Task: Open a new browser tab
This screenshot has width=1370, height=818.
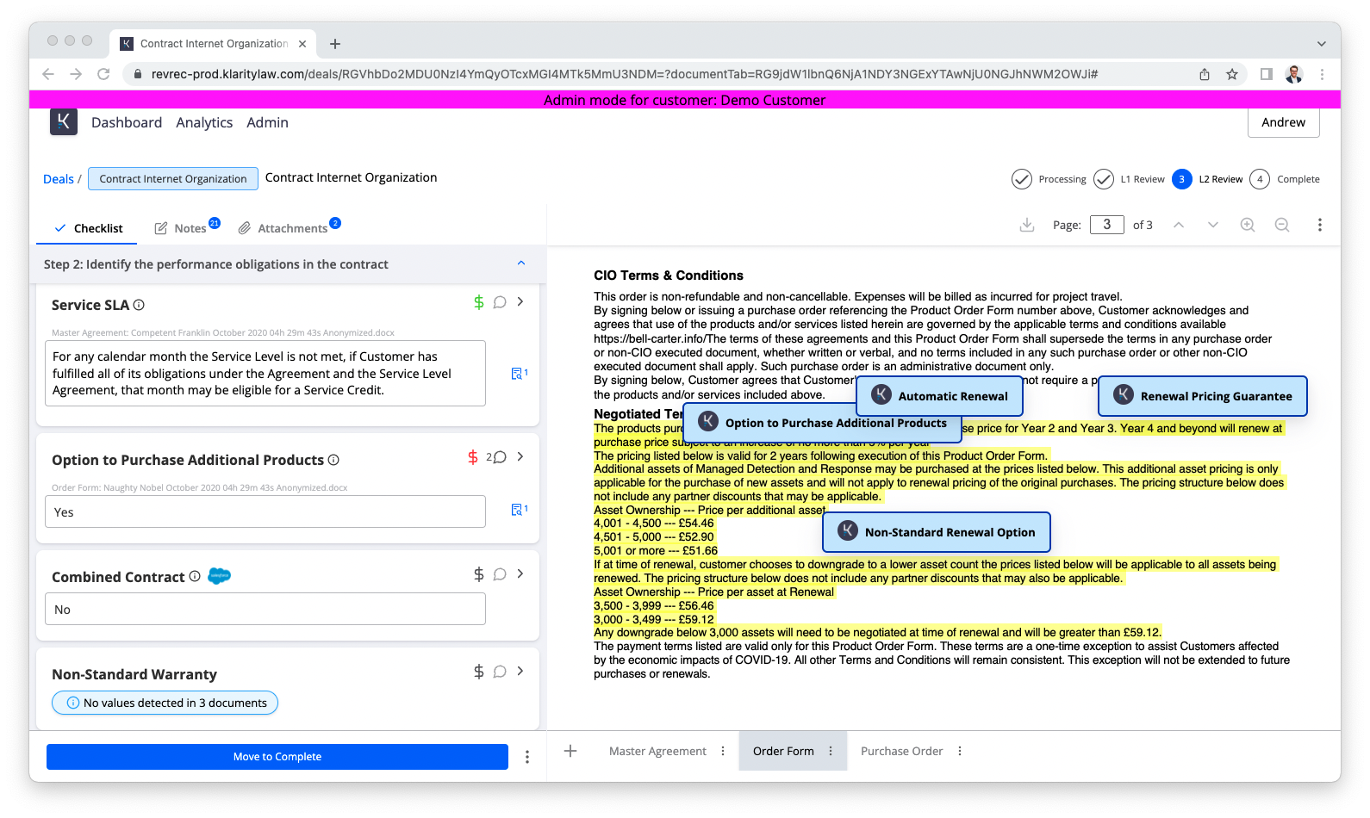Action: click(x=335, y=44)
